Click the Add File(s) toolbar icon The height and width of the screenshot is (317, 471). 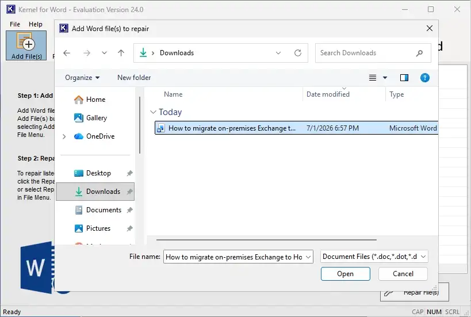tap(26, 45)
